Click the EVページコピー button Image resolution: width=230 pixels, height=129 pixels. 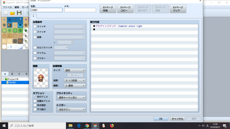[125, 9]
